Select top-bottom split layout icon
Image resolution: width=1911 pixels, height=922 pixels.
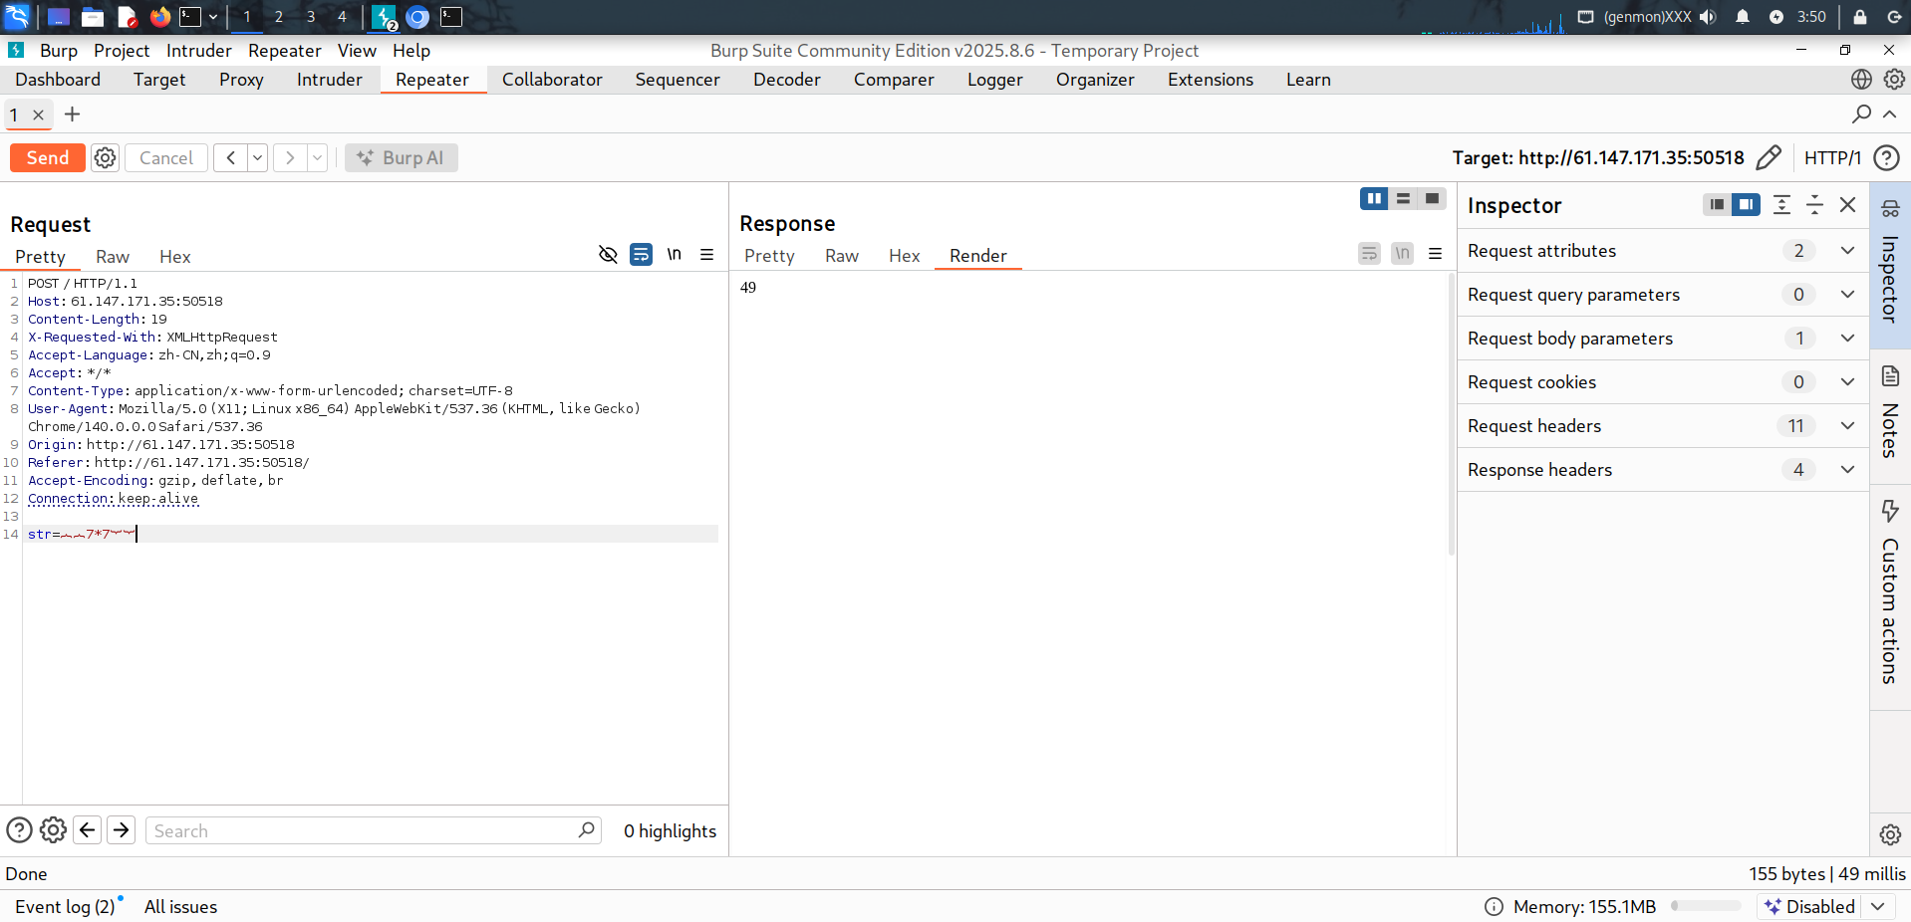click(x=1403, y=198)
